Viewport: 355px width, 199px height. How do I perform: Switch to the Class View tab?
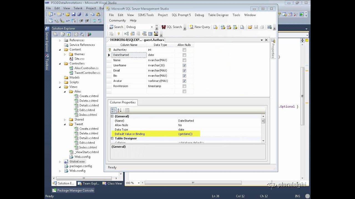tap(112, 183)
